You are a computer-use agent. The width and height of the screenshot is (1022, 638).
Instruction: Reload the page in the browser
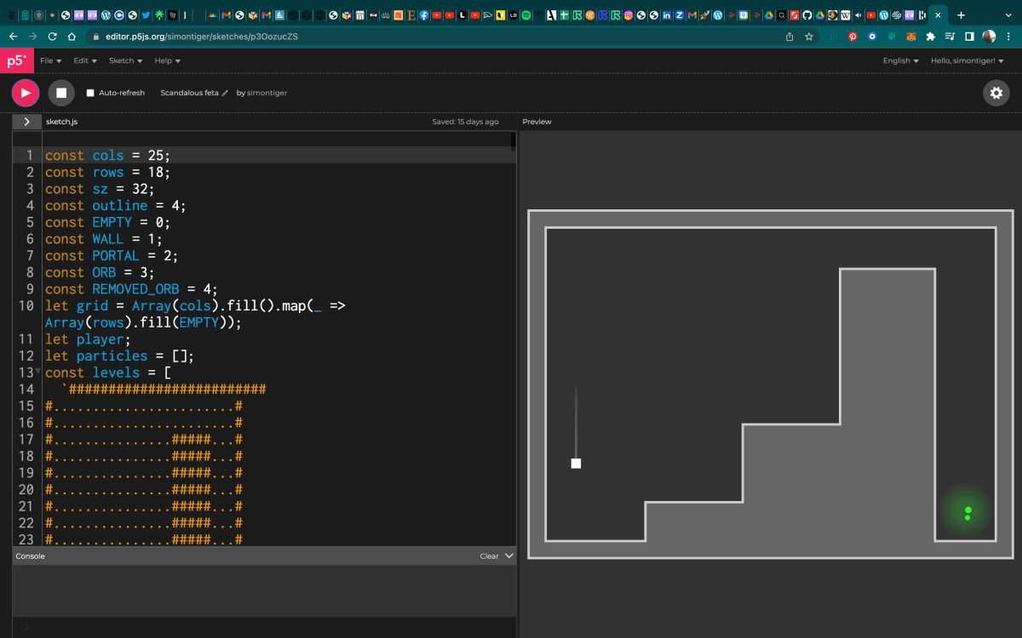click(53, 37)
